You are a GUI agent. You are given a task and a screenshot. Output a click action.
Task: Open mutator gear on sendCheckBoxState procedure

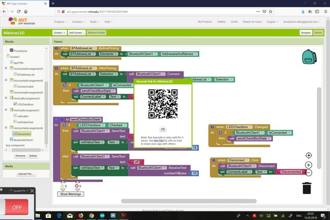point(56,119)
